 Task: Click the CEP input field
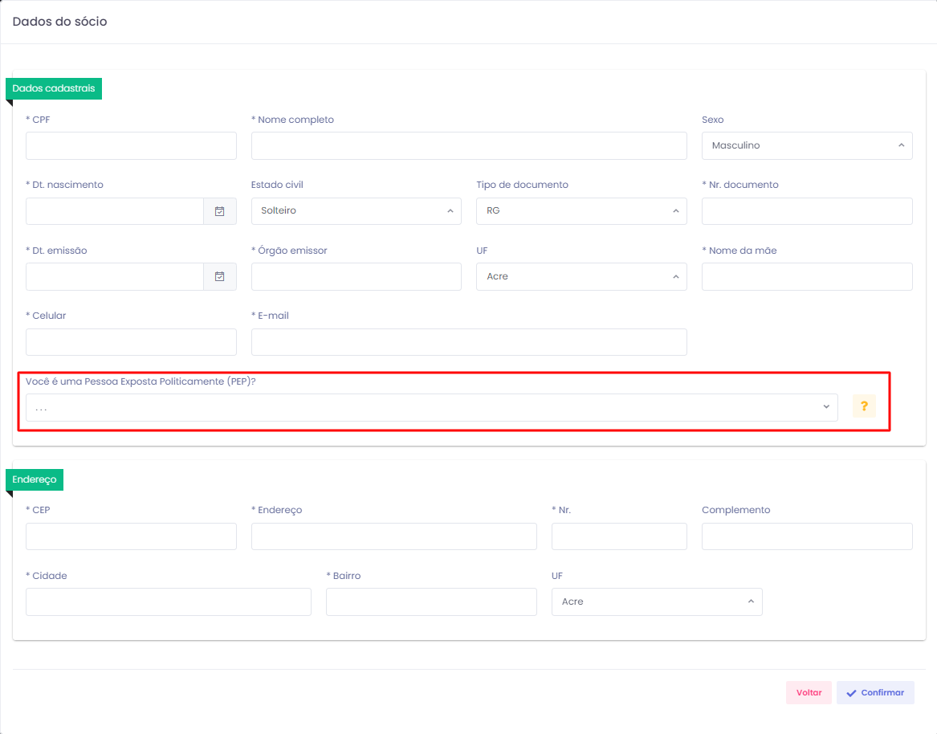coord(131,536)
